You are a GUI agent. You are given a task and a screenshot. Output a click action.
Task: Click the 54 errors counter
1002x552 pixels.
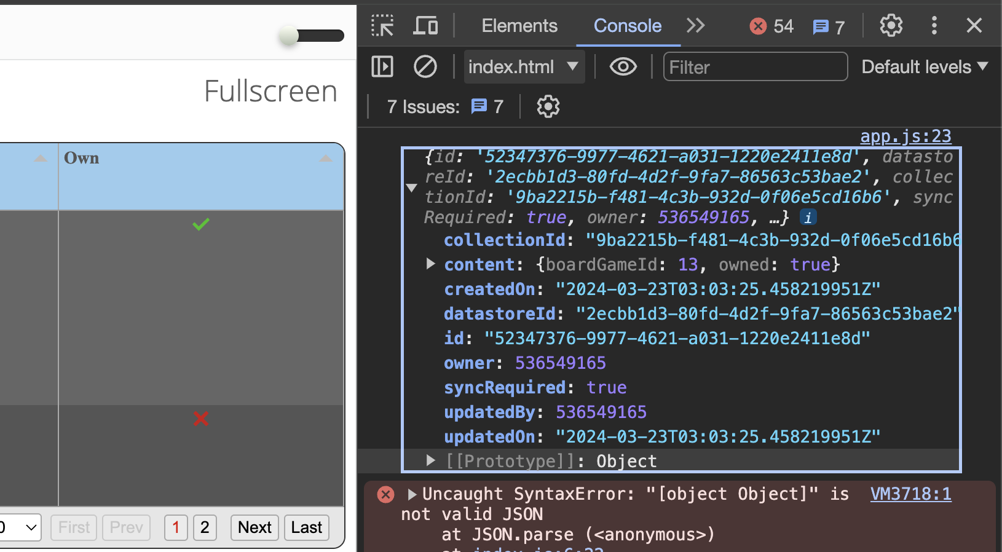tap(771, 26)
